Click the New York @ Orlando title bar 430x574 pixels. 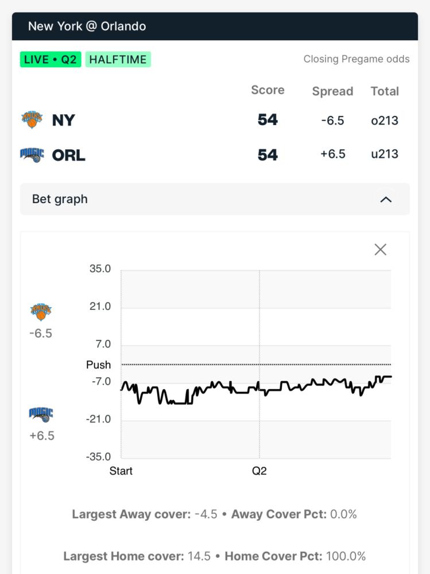[215, 26]
